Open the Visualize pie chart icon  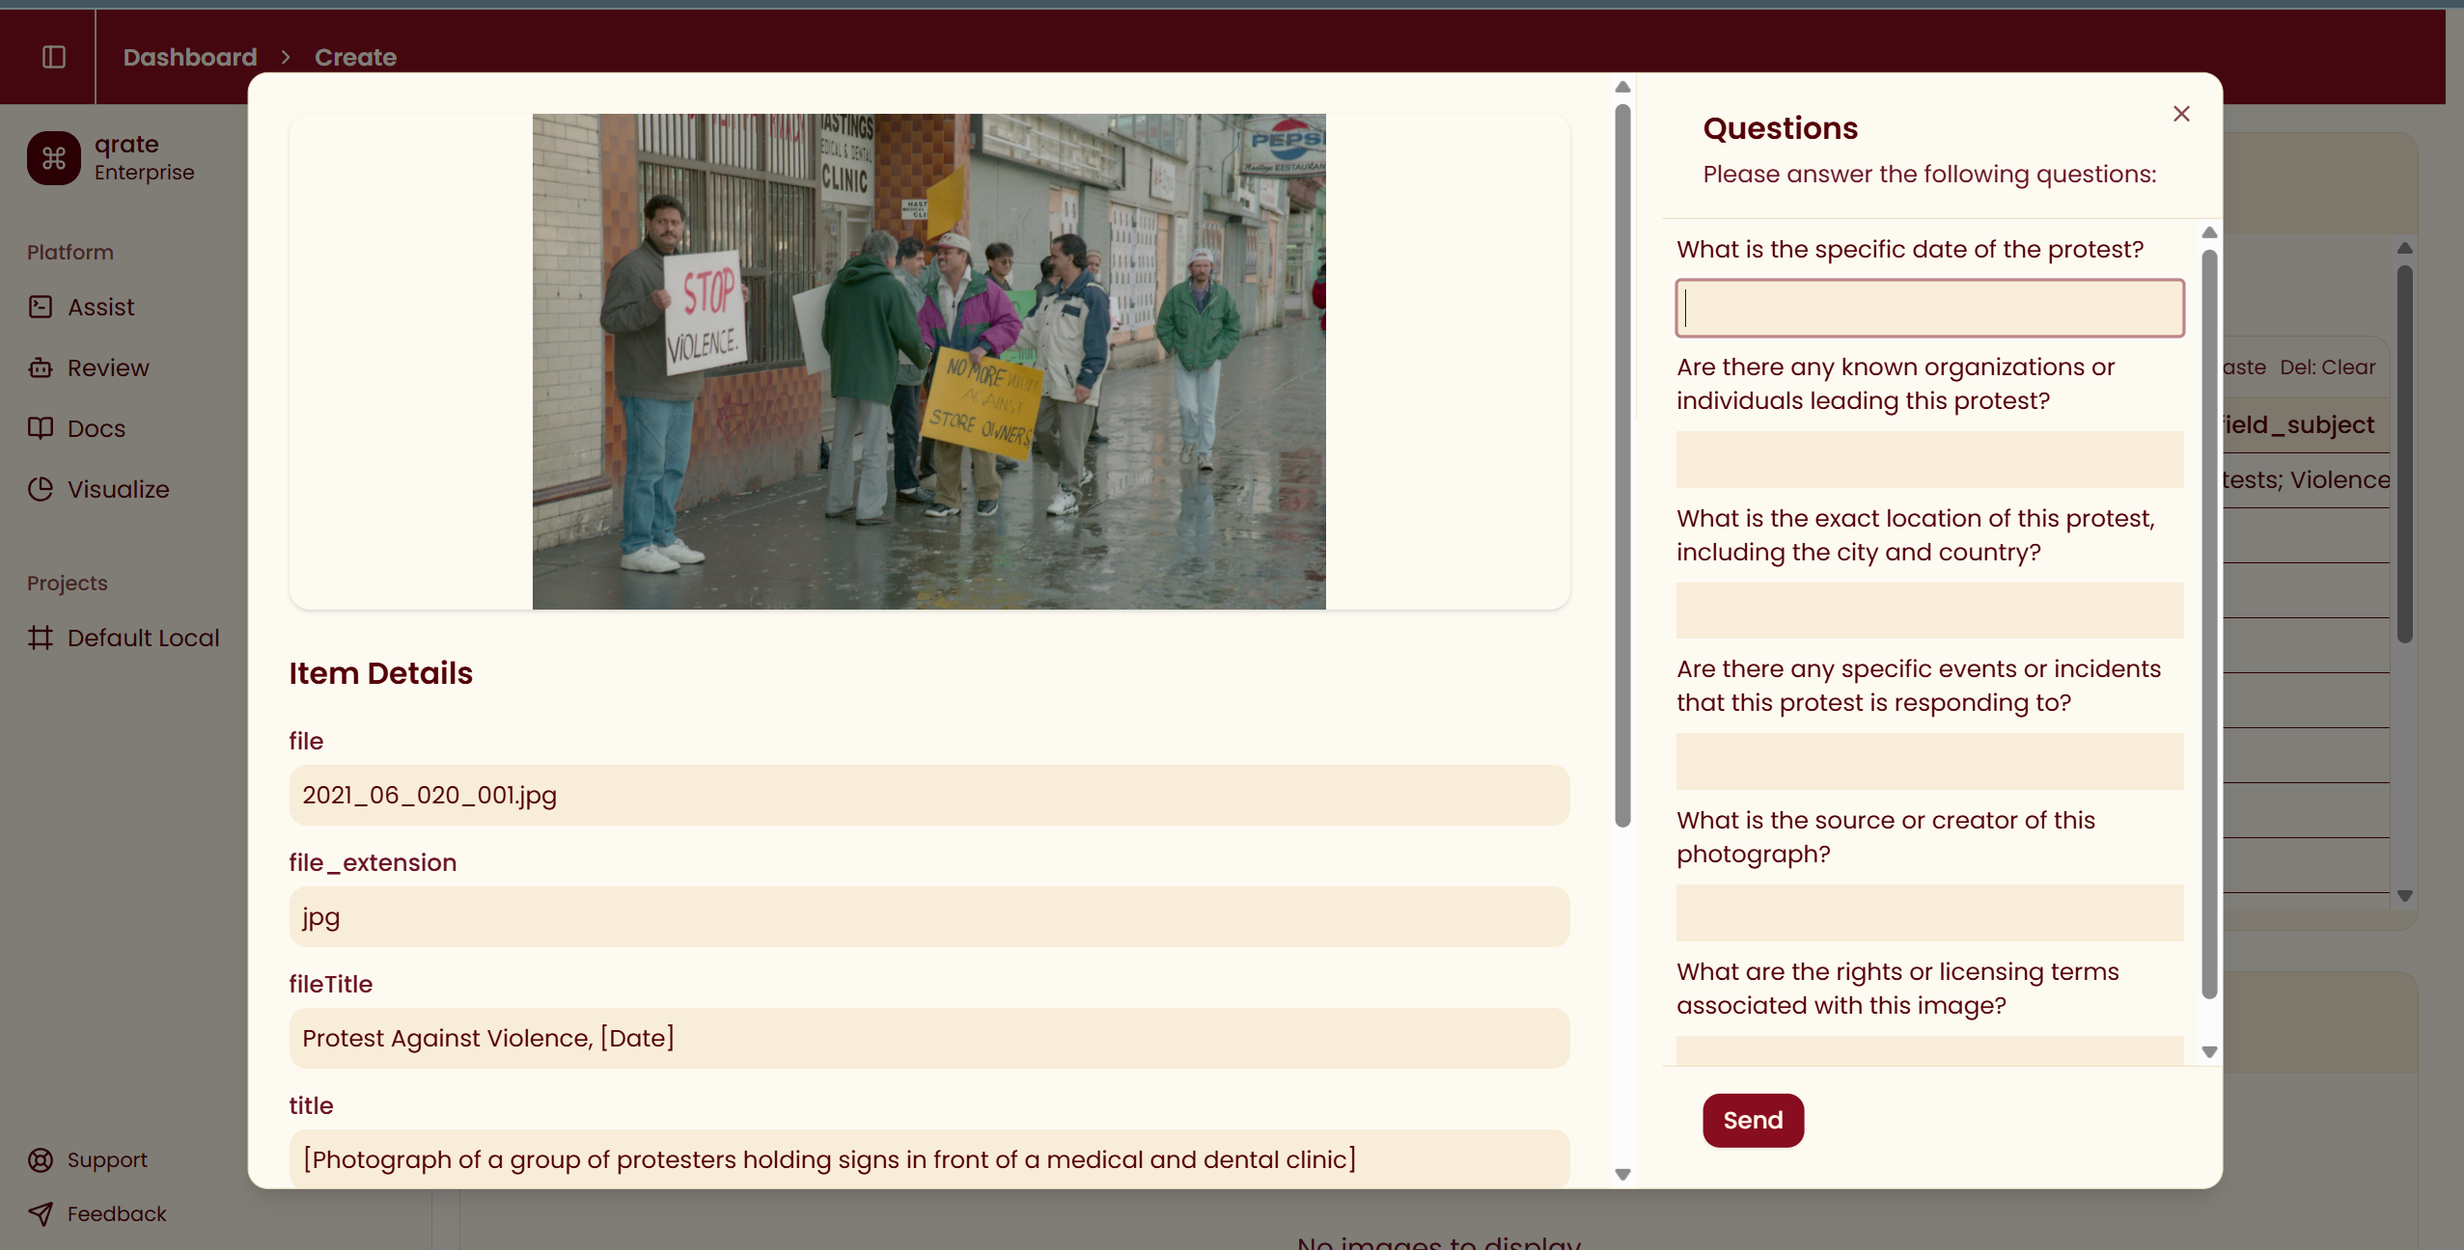click(x=41, y=489)
